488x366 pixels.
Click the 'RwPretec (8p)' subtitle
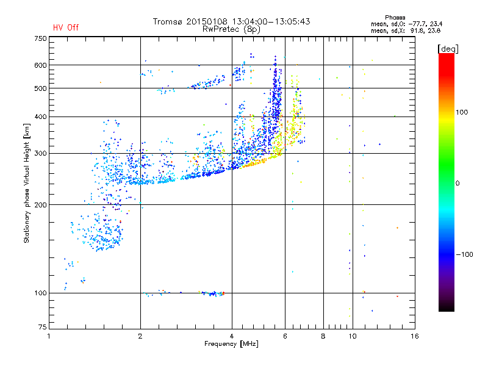(x=231, y=29)
